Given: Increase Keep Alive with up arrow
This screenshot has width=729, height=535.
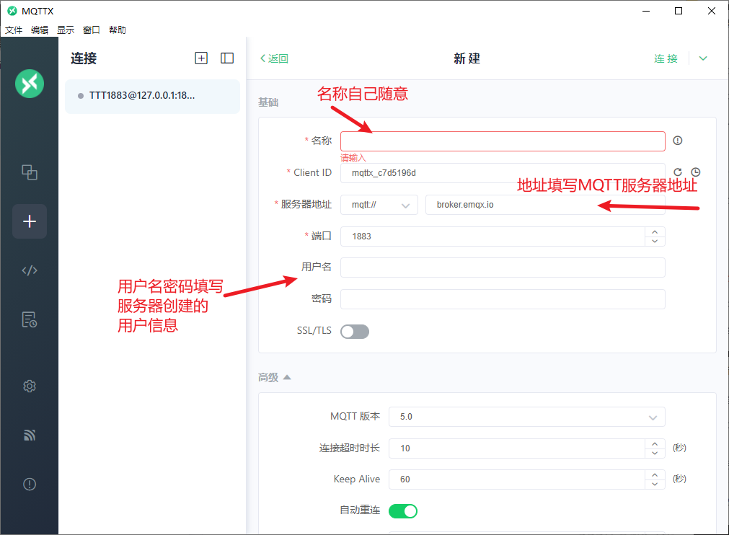Looking at the screenshot, I should coord(655,474).
